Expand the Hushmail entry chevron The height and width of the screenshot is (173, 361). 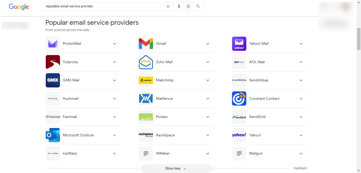(x=115, y=99)
